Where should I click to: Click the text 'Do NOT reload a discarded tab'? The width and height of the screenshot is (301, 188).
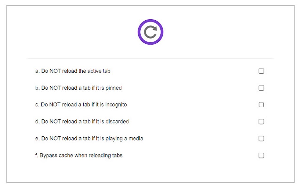(x=82, y=121)
